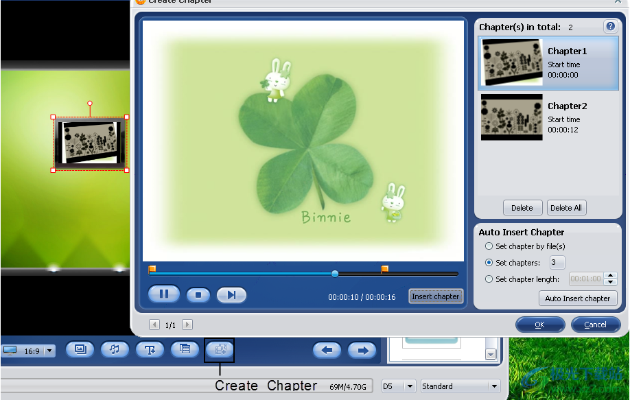Open the 16:9 aspect ratio dropdown

coord(49,351)
